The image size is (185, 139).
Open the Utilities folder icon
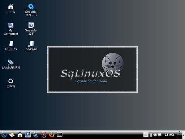11,46
